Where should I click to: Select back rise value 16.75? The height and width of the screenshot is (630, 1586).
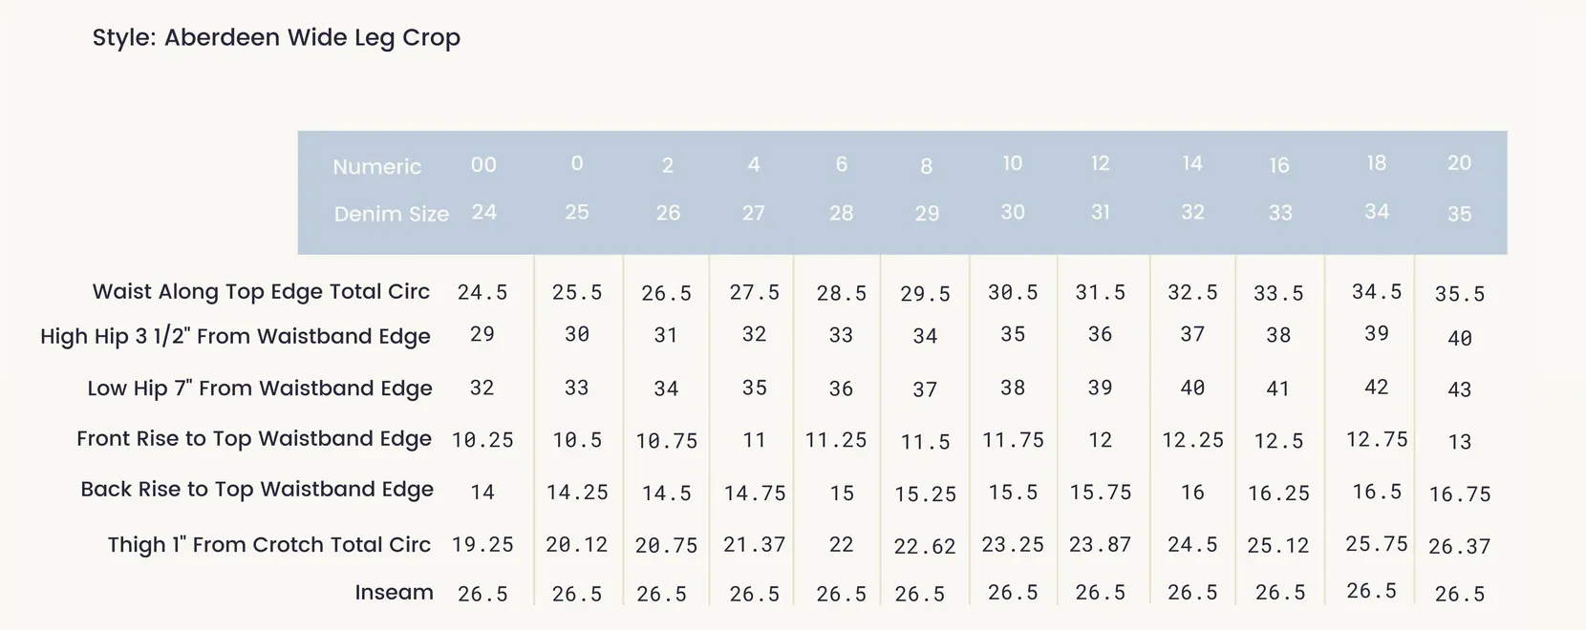(x=1459, y=493)
